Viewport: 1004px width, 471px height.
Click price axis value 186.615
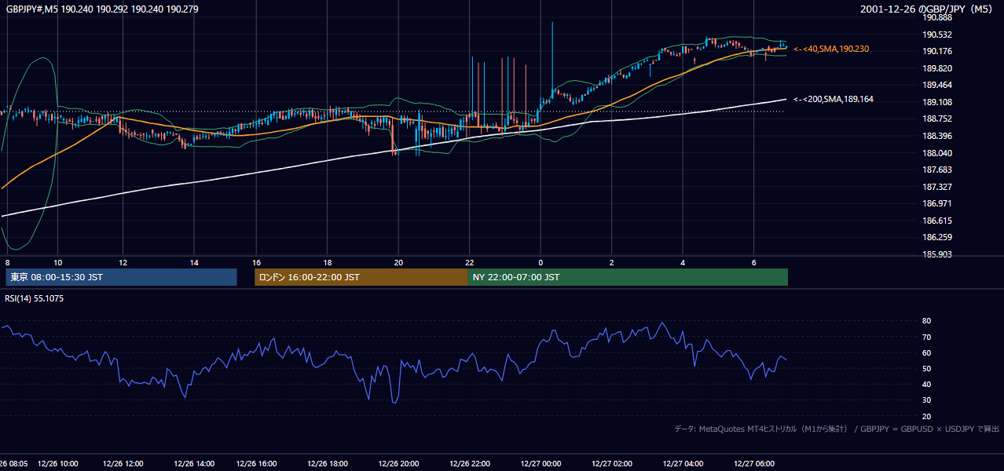937,221
